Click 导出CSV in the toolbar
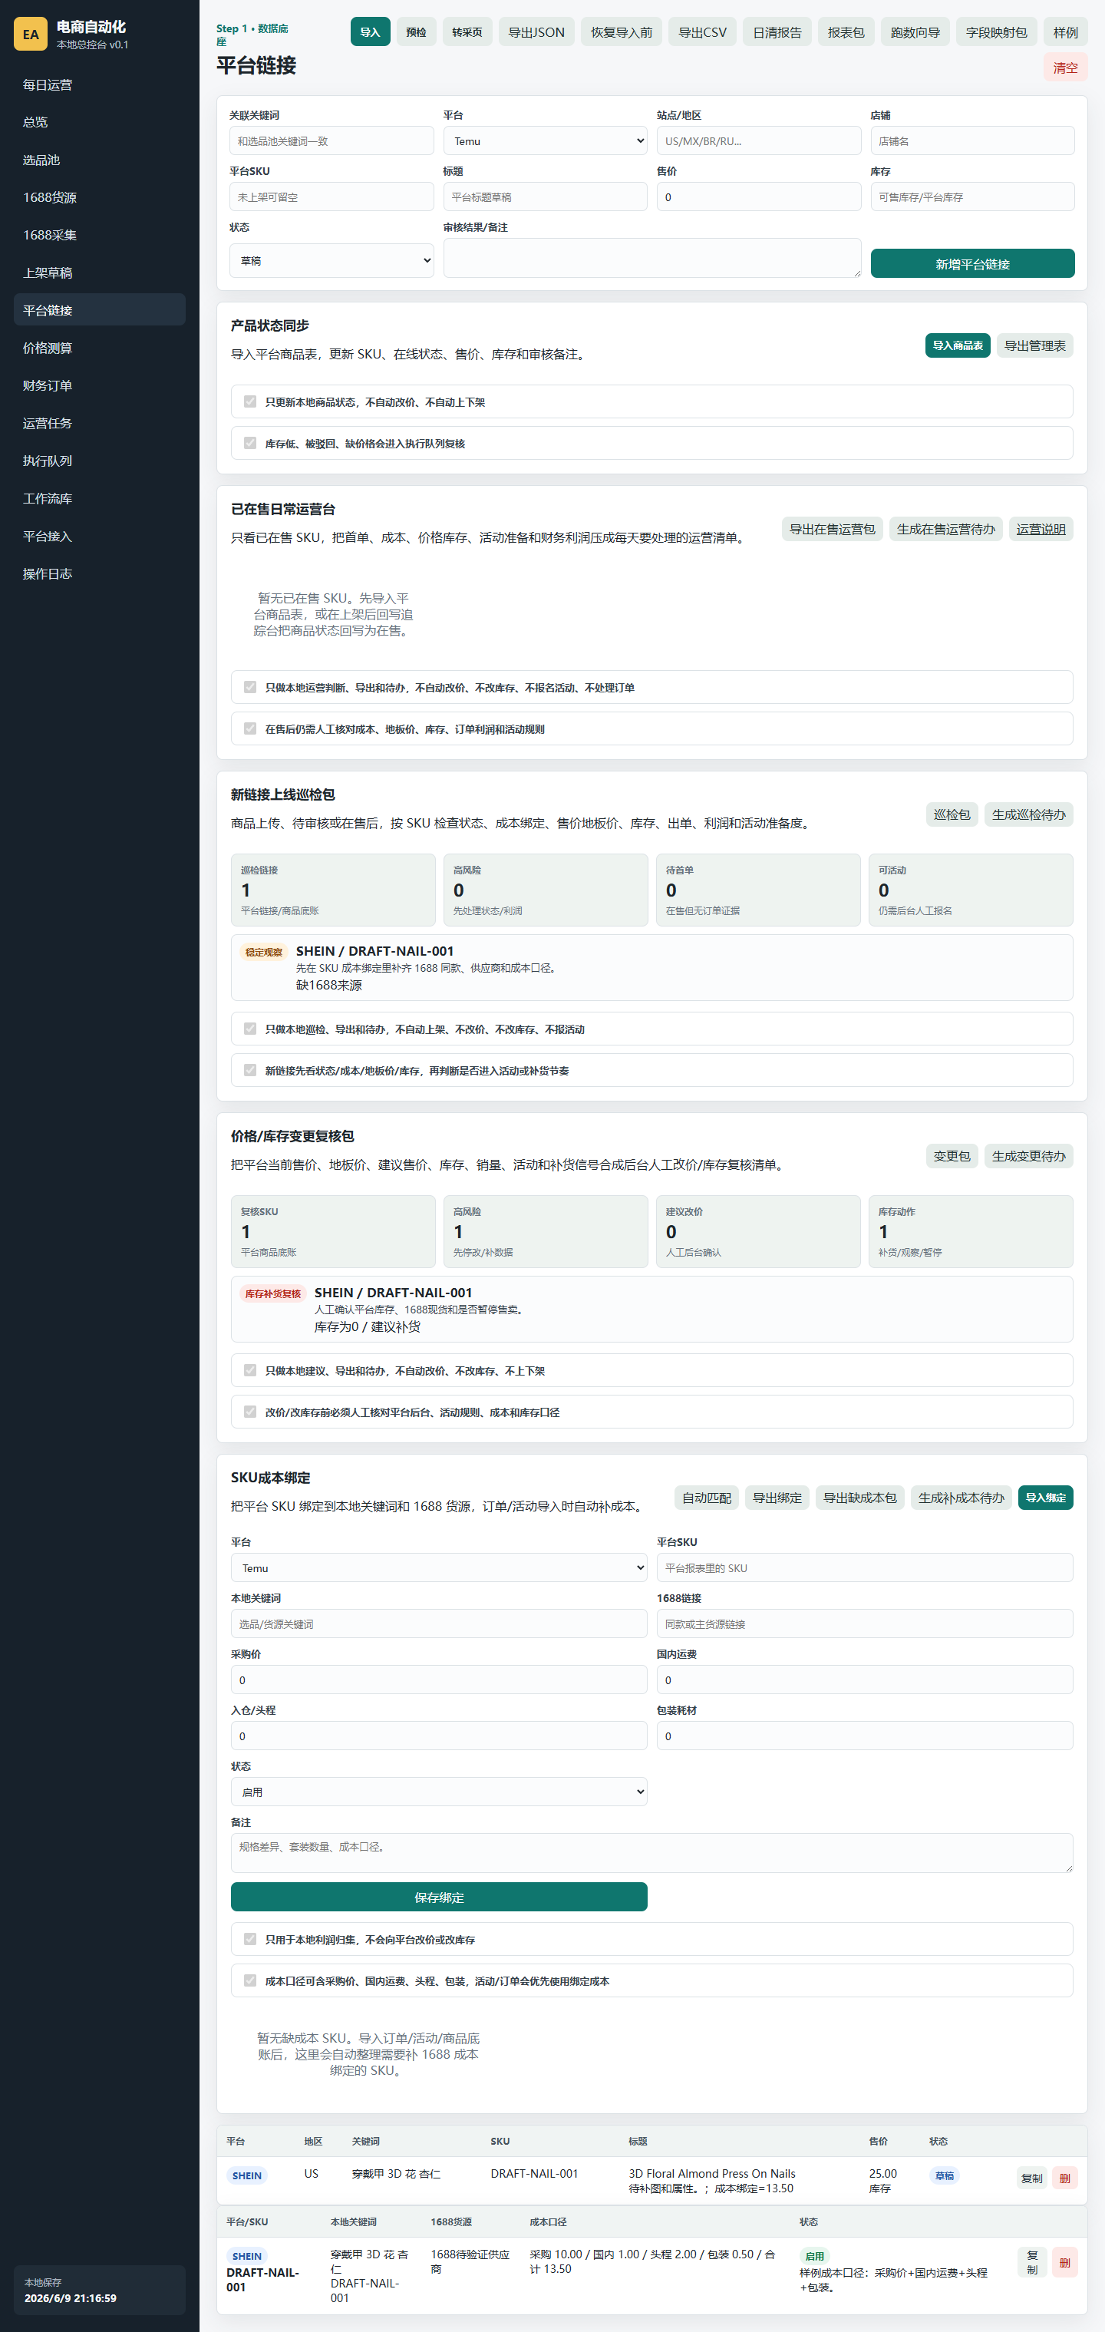Image resolution: width=1105 pixels, height=2332 pixels. pyautogui.click(x=702, y=31)
